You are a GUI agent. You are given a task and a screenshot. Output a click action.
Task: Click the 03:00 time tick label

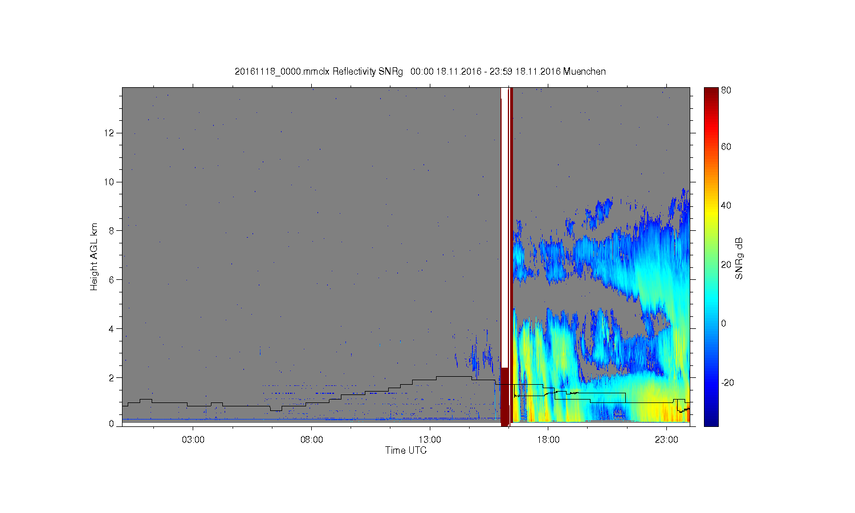(193, 439)
